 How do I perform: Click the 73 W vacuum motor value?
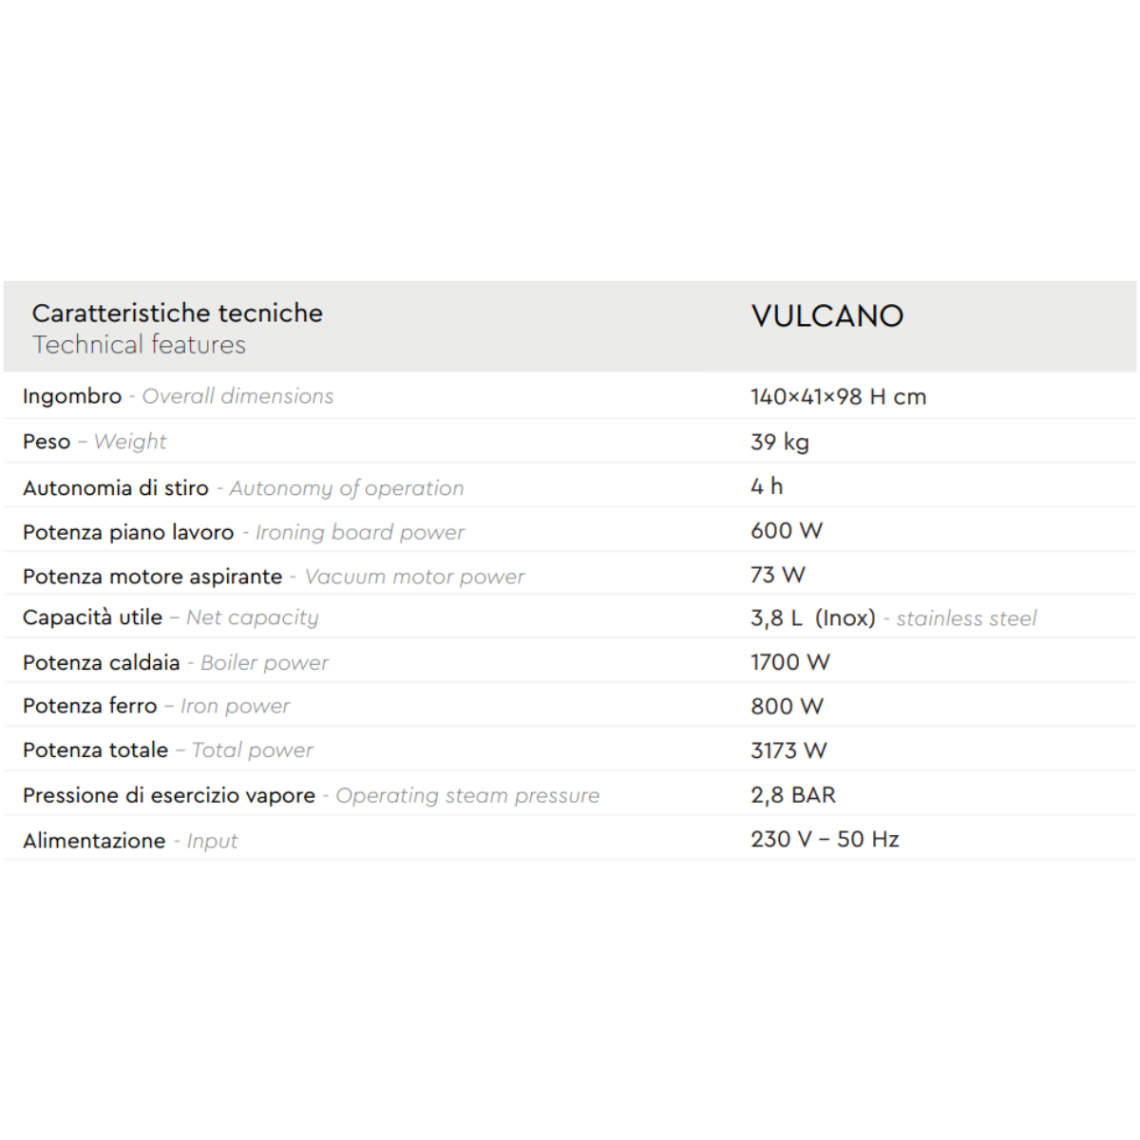pos(777,575)
